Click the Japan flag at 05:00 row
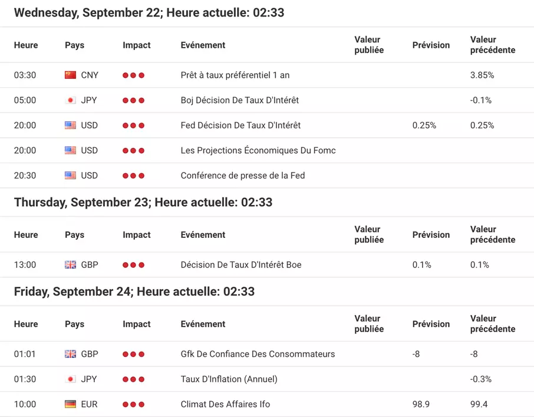Screen dimensions: 534x417 (71, 100)
